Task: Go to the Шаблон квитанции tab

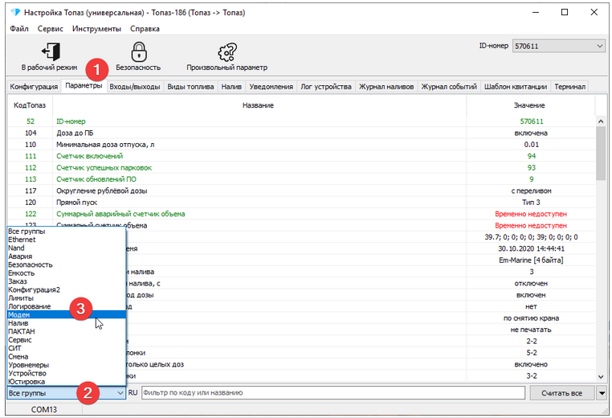Action: [x=516, y=87]
